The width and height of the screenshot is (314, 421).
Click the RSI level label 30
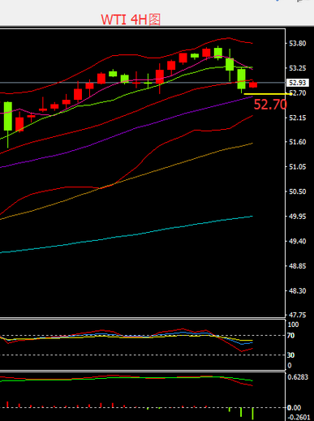click(x=290, y=355)
